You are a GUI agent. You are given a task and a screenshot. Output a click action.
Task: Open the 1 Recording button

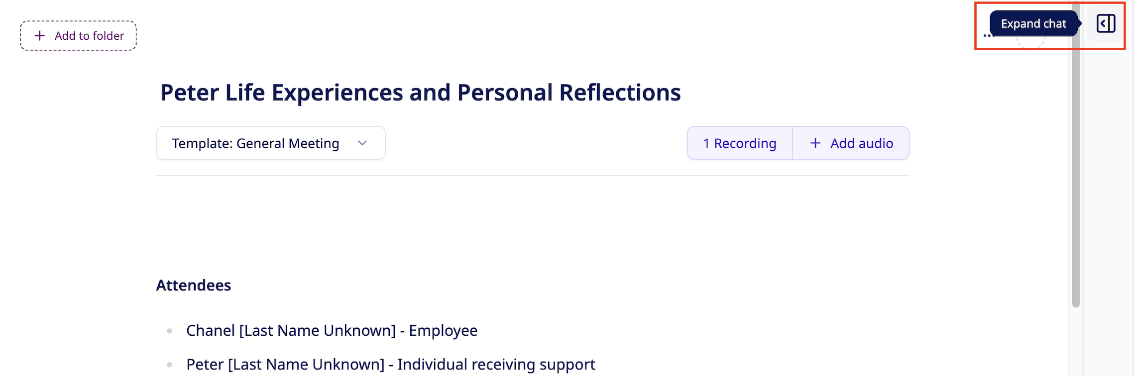[x=739, y=143]
